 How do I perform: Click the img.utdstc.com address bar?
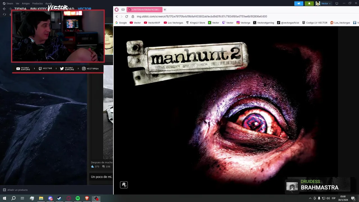202,17
